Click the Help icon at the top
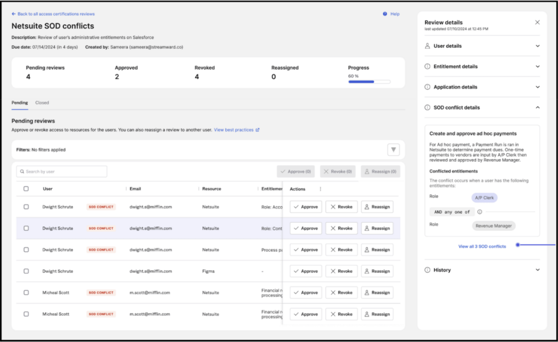Viewport: 558px width, 342px height. click(x=385, y=14)
